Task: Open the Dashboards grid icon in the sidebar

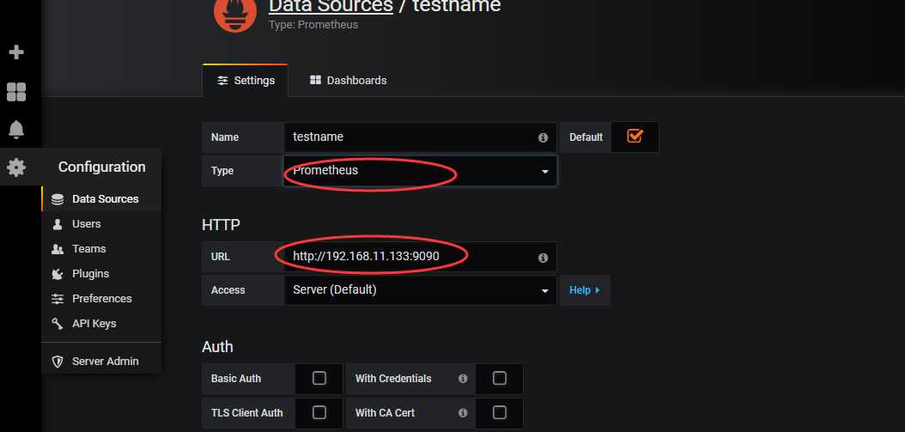Action: 16,91
